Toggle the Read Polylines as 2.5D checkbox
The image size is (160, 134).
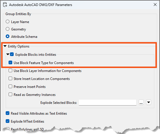pyautogui.click(x=8, y=129)
